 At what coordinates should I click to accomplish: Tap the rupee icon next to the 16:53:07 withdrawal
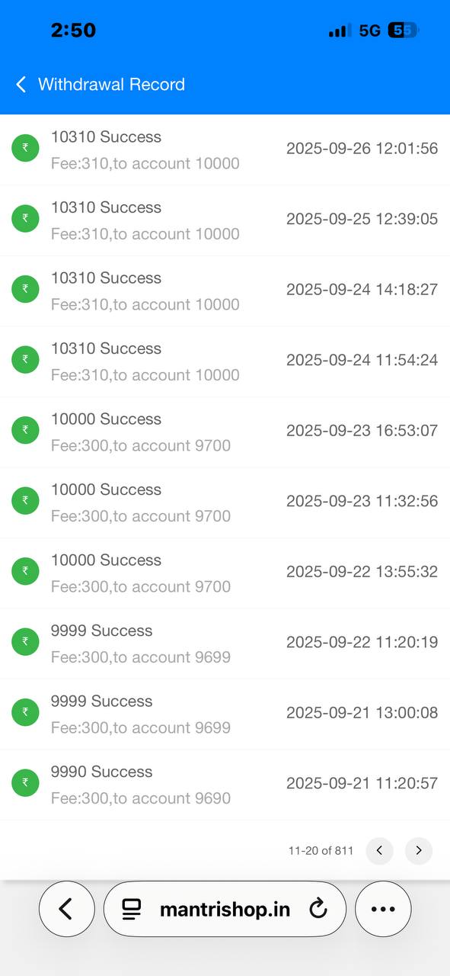(25, 430)
